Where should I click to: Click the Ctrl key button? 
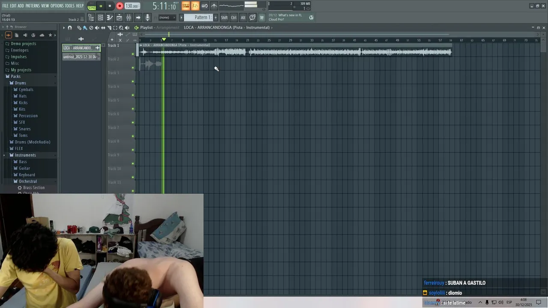click(234, 18)
